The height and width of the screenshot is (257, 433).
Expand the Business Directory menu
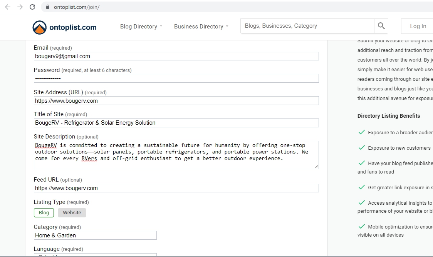click(x=201, y=27)
